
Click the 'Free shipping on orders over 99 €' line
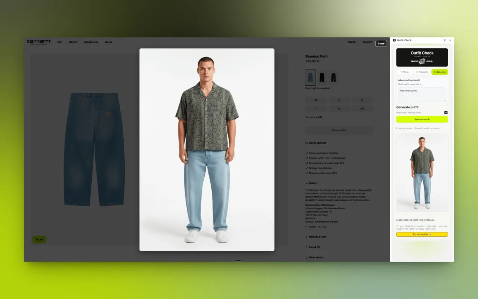pos(326,163)
